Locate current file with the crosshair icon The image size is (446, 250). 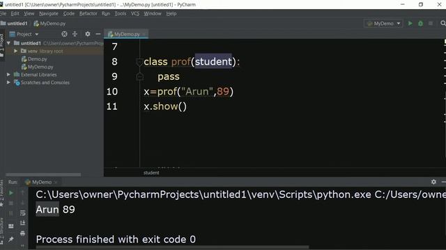[x=64, y=34]
